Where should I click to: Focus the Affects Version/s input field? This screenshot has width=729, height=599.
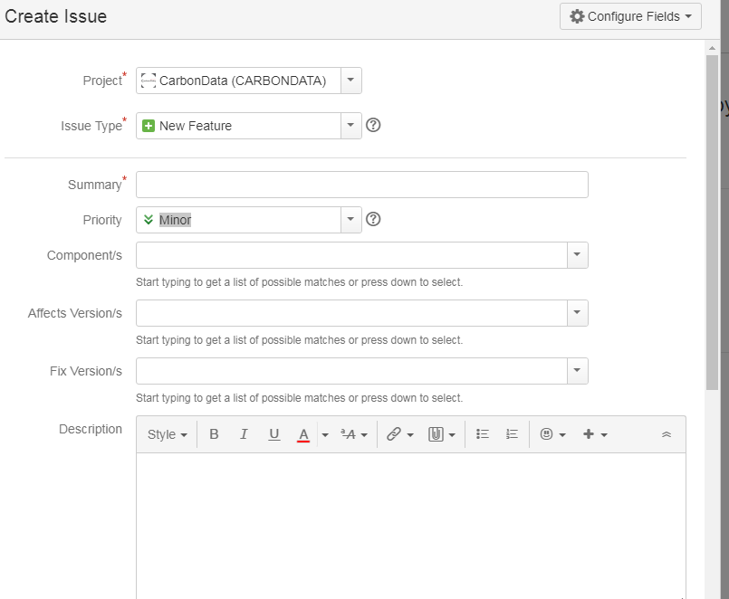(x=351, y=313)
